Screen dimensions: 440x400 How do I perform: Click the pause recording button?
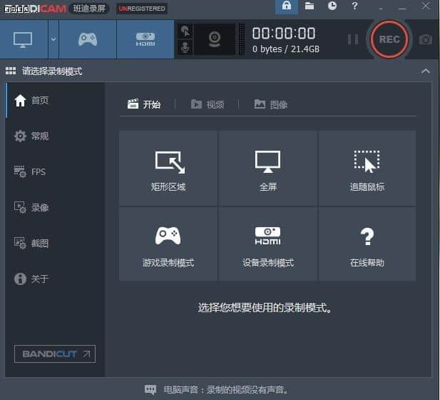click(353, 39)
